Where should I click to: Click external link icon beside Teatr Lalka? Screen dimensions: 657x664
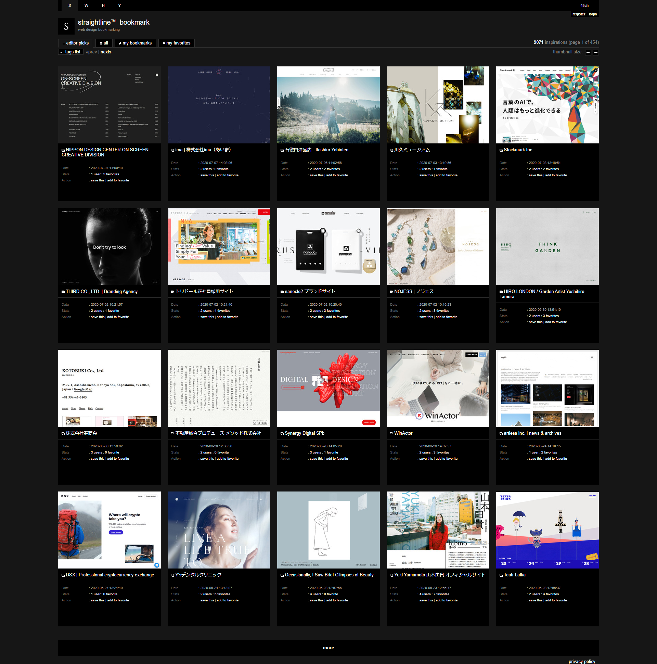(501, 575)
